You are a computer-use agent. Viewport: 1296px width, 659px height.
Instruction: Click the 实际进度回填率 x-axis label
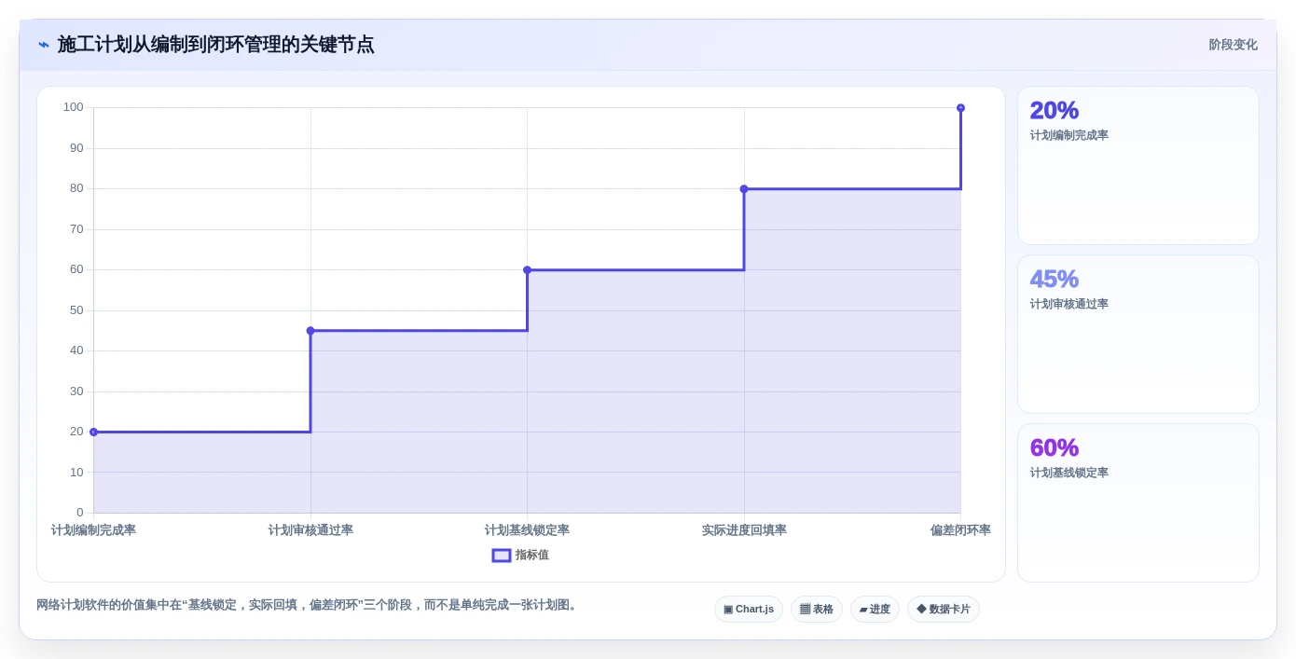point(744,530)
